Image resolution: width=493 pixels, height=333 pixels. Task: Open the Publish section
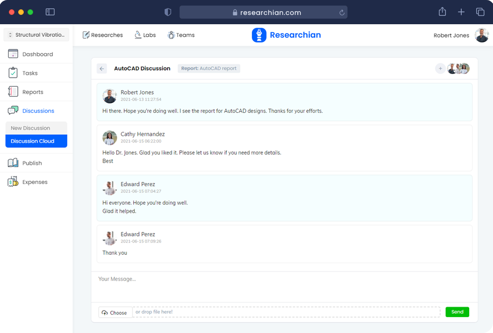point(32,163)
